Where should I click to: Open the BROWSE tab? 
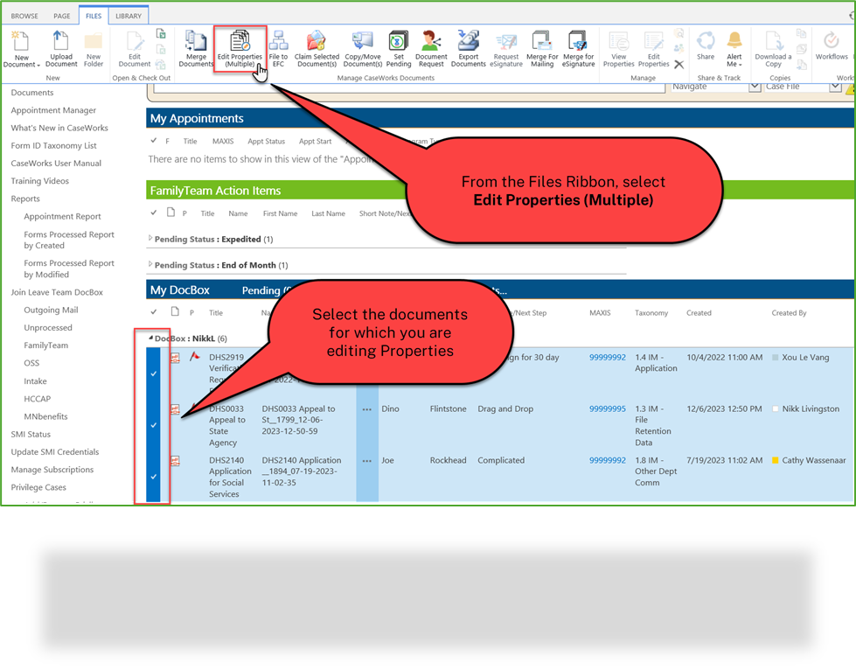coord(24,15)
